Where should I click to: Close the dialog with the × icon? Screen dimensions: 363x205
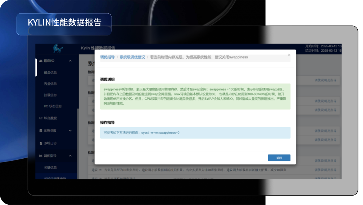point(289,55)
